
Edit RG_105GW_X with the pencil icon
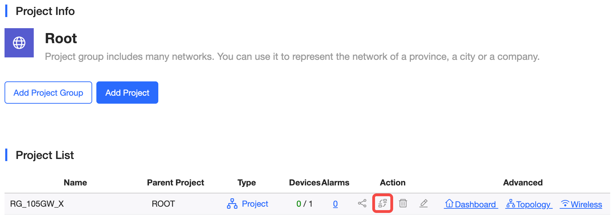point(423,204)
